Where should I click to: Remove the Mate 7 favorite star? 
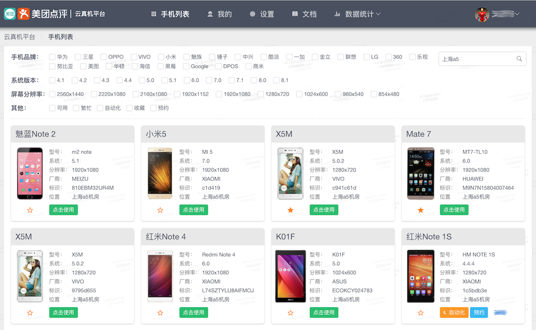coord(421,210)
